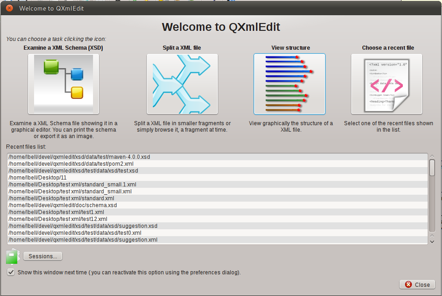
Task: Open the Examine XML Schema (XSD) icon
Action: [64, 84]
